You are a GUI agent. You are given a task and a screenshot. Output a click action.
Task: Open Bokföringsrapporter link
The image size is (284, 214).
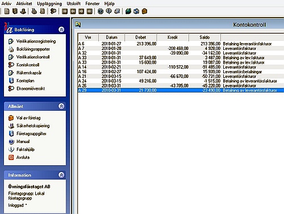coord(33,49)
